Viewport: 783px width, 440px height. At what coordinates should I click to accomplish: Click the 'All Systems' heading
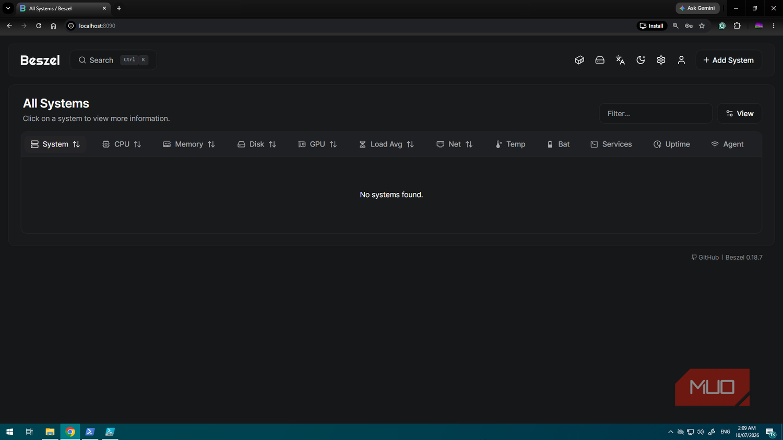56,103
